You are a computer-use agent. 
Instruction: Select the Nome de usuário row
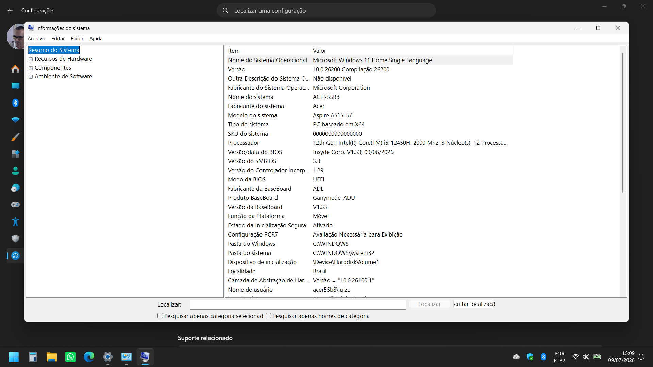(x=370, y=290)
